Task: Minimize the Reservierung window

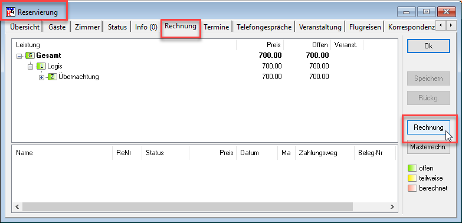Action: tap(407, 12)
